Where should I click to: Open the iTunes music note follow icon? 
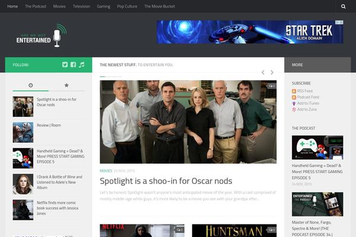coord(81,65)
